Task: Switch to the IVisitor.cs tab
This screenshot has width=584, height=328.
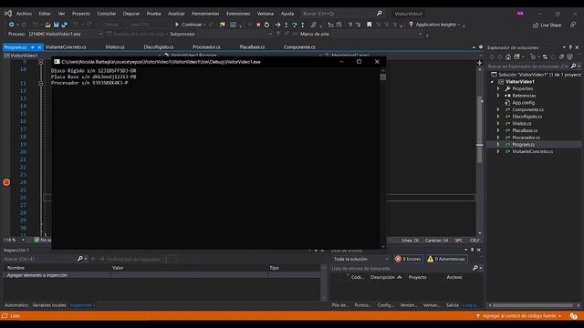Action: tap(115, 47)
